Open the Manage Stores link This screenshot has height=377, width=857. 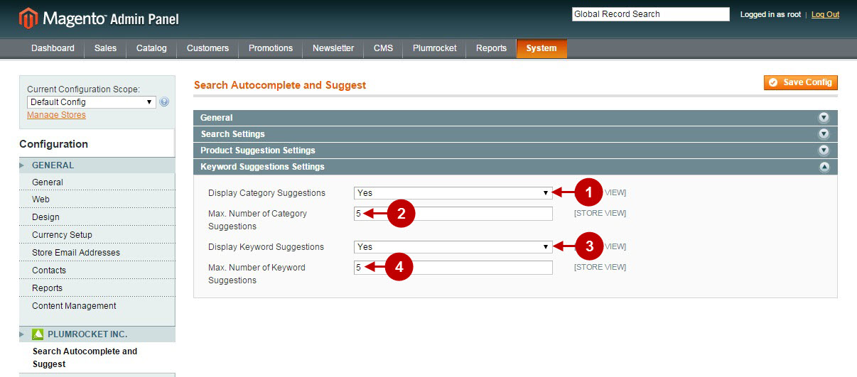click(x=56, y=115)
